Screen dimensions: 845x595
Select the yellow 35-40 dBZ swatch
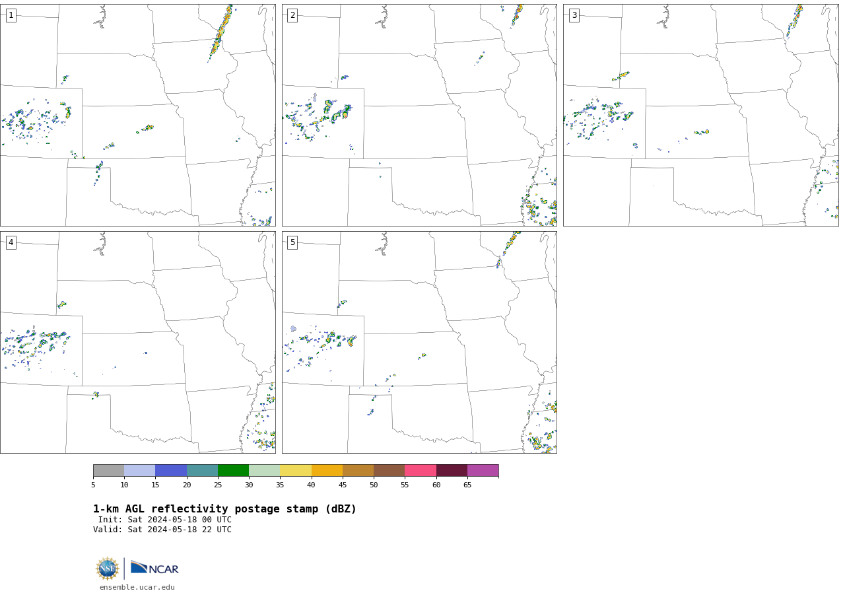(296, 471)
